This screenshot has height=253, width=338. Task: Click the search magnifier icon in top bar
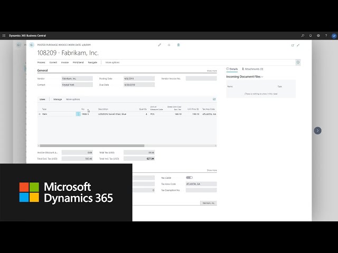303,35
